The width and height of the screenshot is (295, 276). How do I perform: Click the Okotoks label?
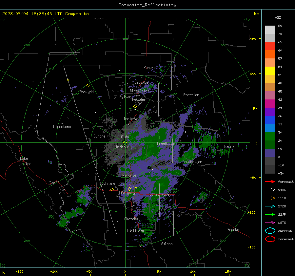click(131, 219)
